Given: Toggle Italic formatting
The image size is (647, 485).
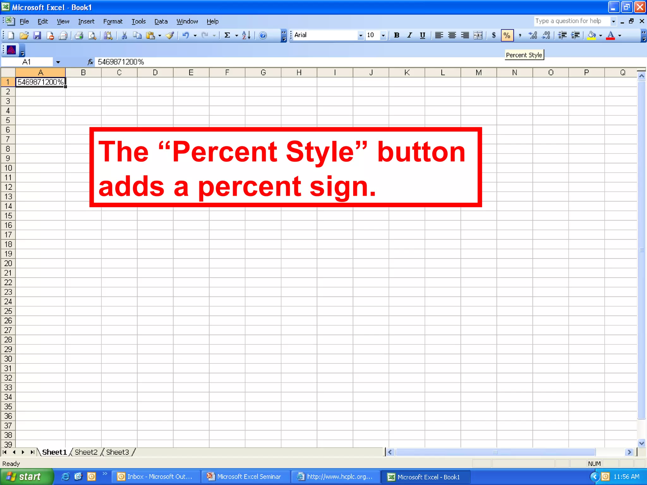Looking at the screenshot, I should click(410, 35).
